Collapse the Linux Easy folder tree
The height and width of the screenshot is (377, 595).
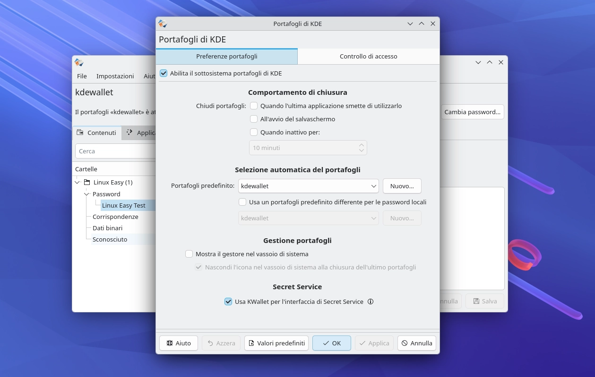[78, 183]
